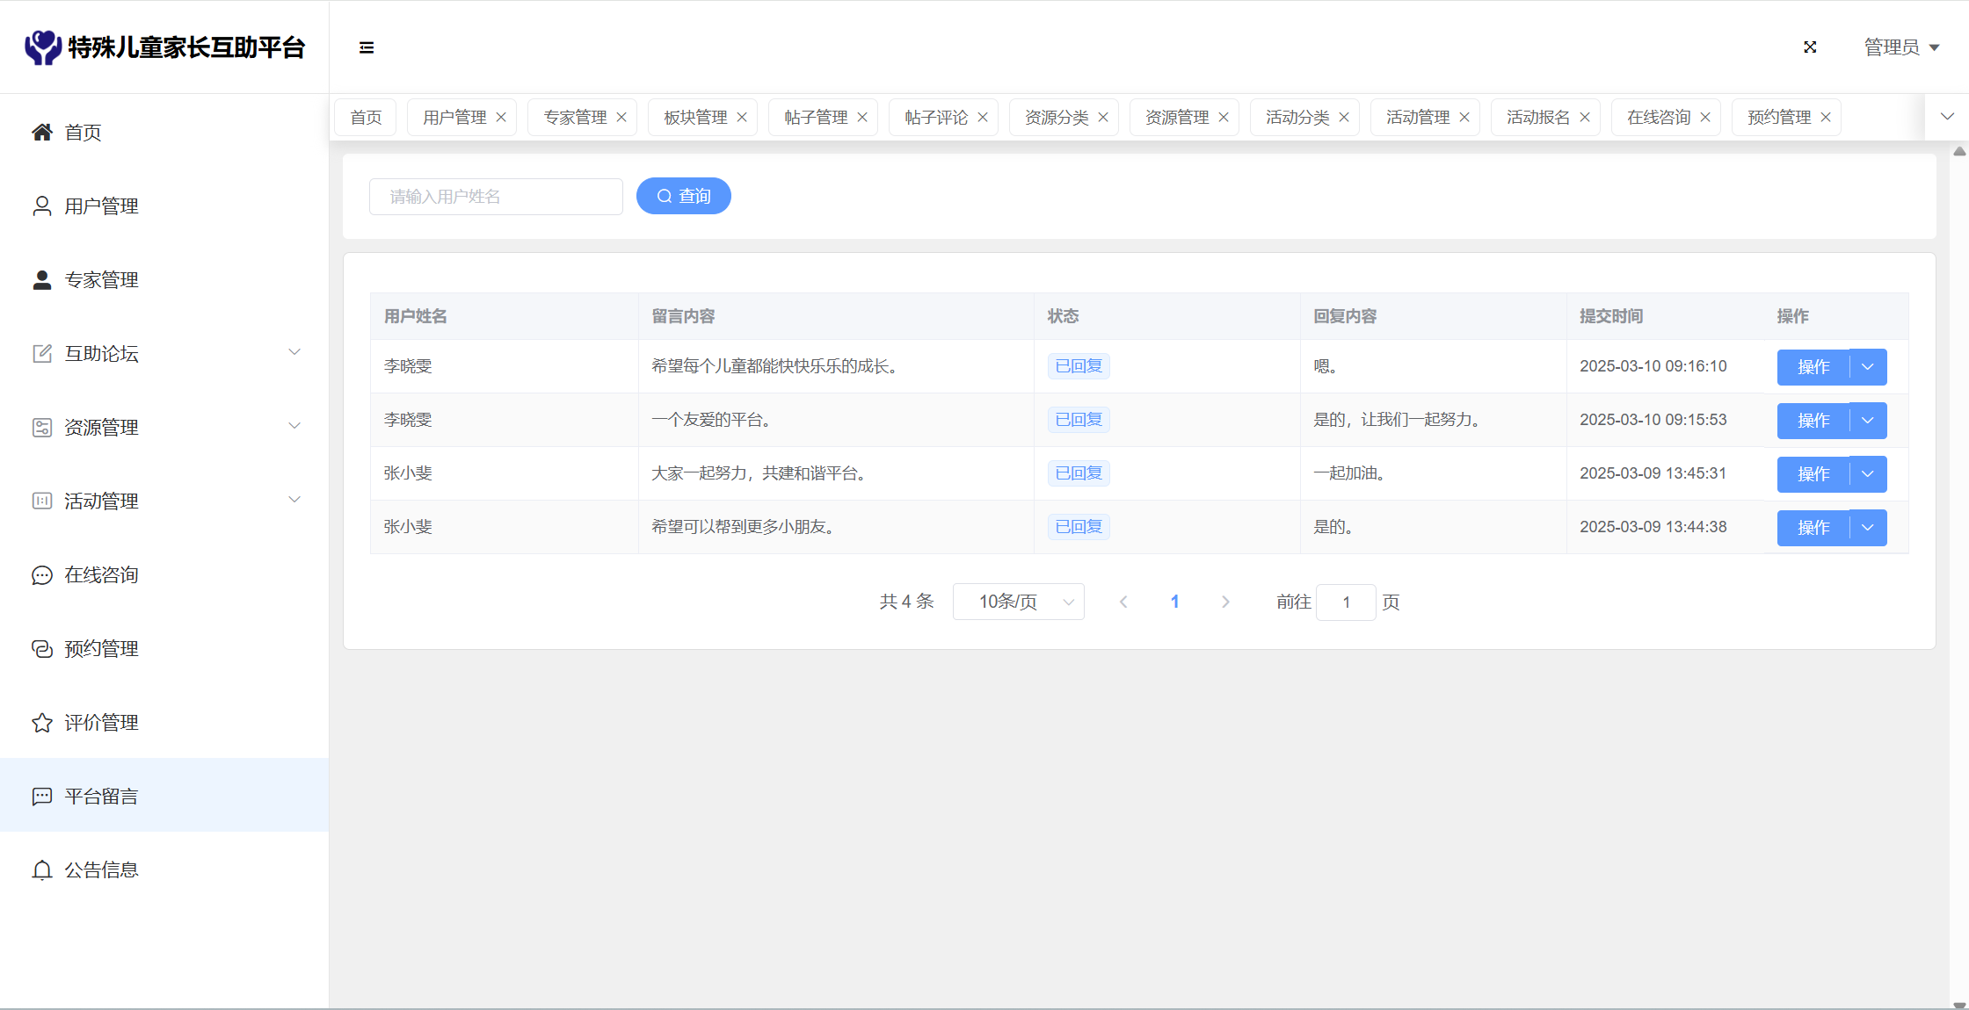Click the 公告信息 bell icon
The width and height of the screenshot is (1969, 1010).
pyautogui.click(x=42, y=870)
